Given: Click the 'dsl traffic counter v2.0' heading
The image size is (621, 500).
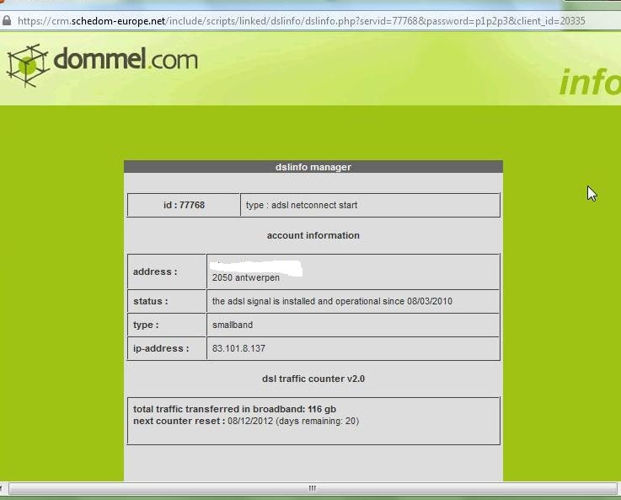Looking at the screenshot, I should (x=313, y=379).
